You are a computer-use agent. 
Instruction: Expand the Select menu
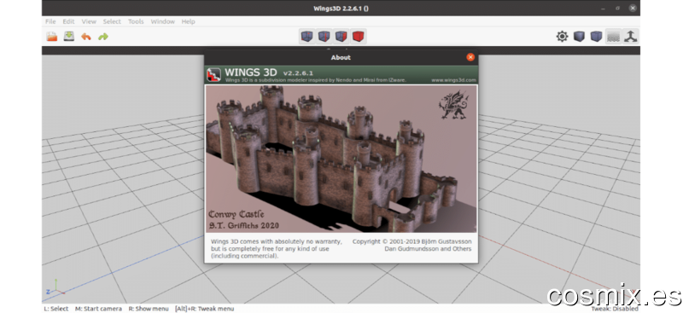(112, 21)
